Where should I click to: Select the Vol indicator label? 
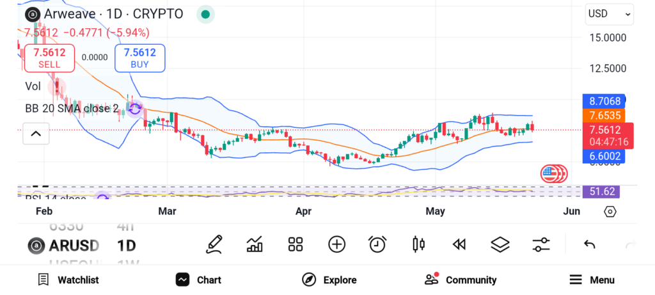click(33, 86)
